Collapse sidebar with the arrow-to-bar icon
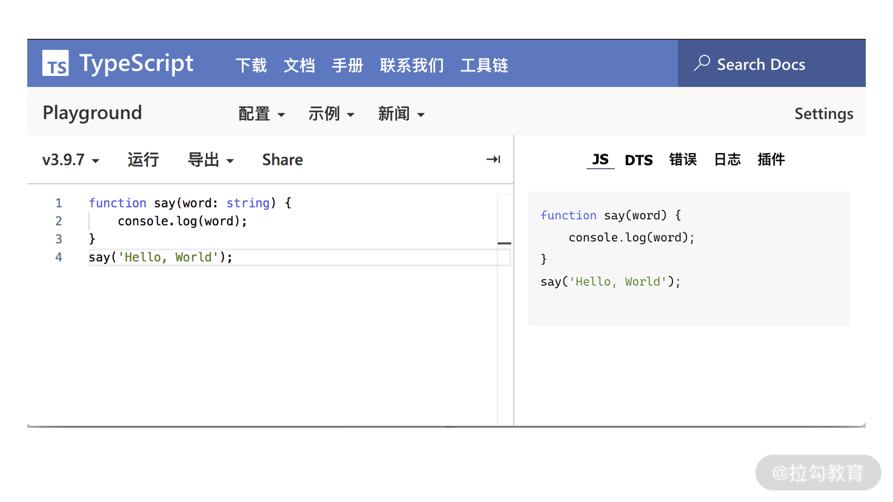Viewport: 893px width, 502px height. coord(493,159)
